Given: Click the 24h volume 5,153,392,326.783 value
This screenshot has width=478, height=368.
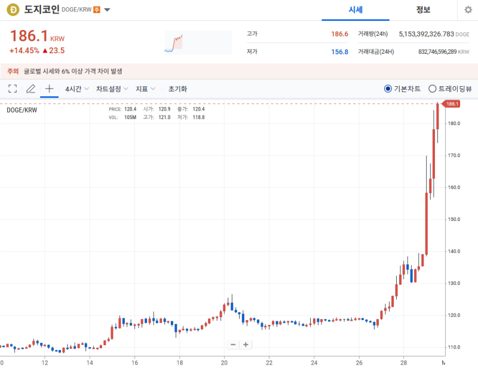Looking at the screenshot, I should 427,34.
